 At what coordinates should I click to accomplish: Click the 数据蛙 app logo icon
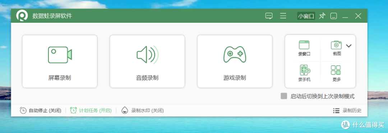pos(22,16)
